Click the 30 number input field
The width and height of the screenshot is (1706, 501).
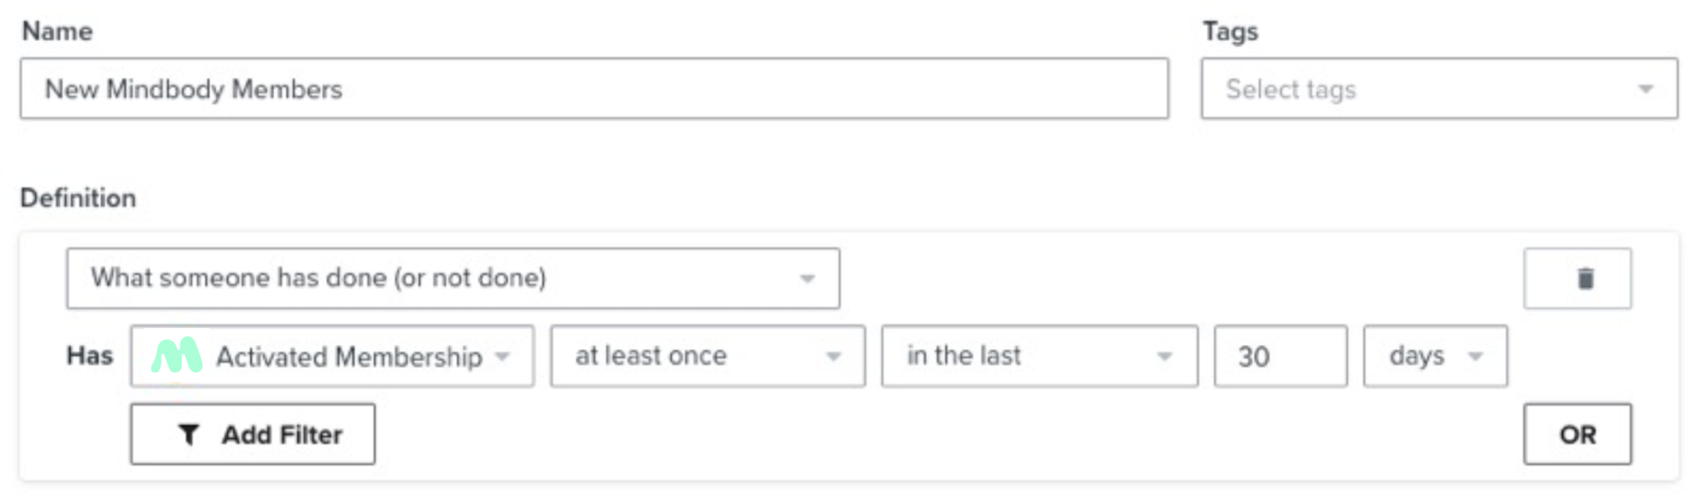pos(1279,357)
